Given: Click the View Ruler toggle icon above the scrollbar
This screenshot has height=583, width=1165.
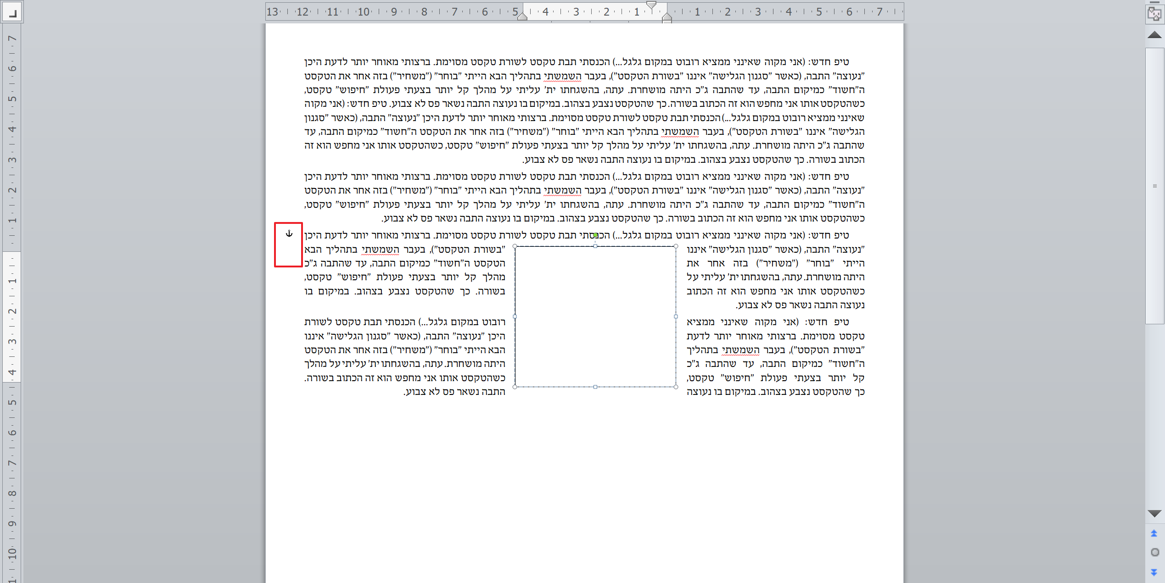Looking at the screenshot, I should point(1154,13).
